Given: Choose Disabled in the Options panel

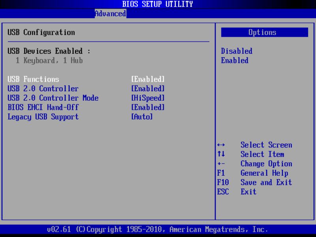Looking at the screenshot, I should (236, 51).
